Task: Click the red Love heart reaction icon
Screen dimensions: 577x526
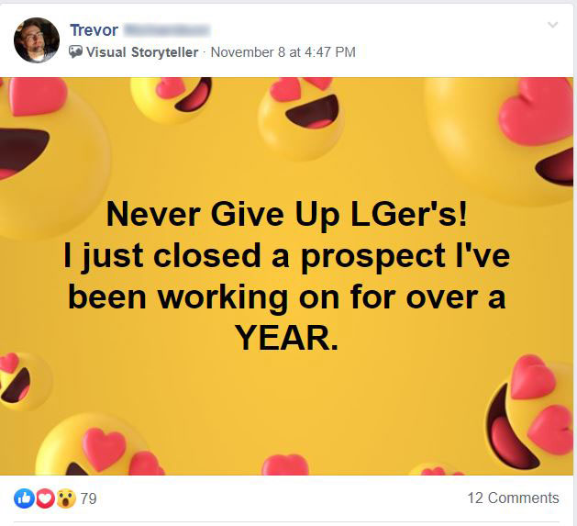Action: tap(45, 498)
